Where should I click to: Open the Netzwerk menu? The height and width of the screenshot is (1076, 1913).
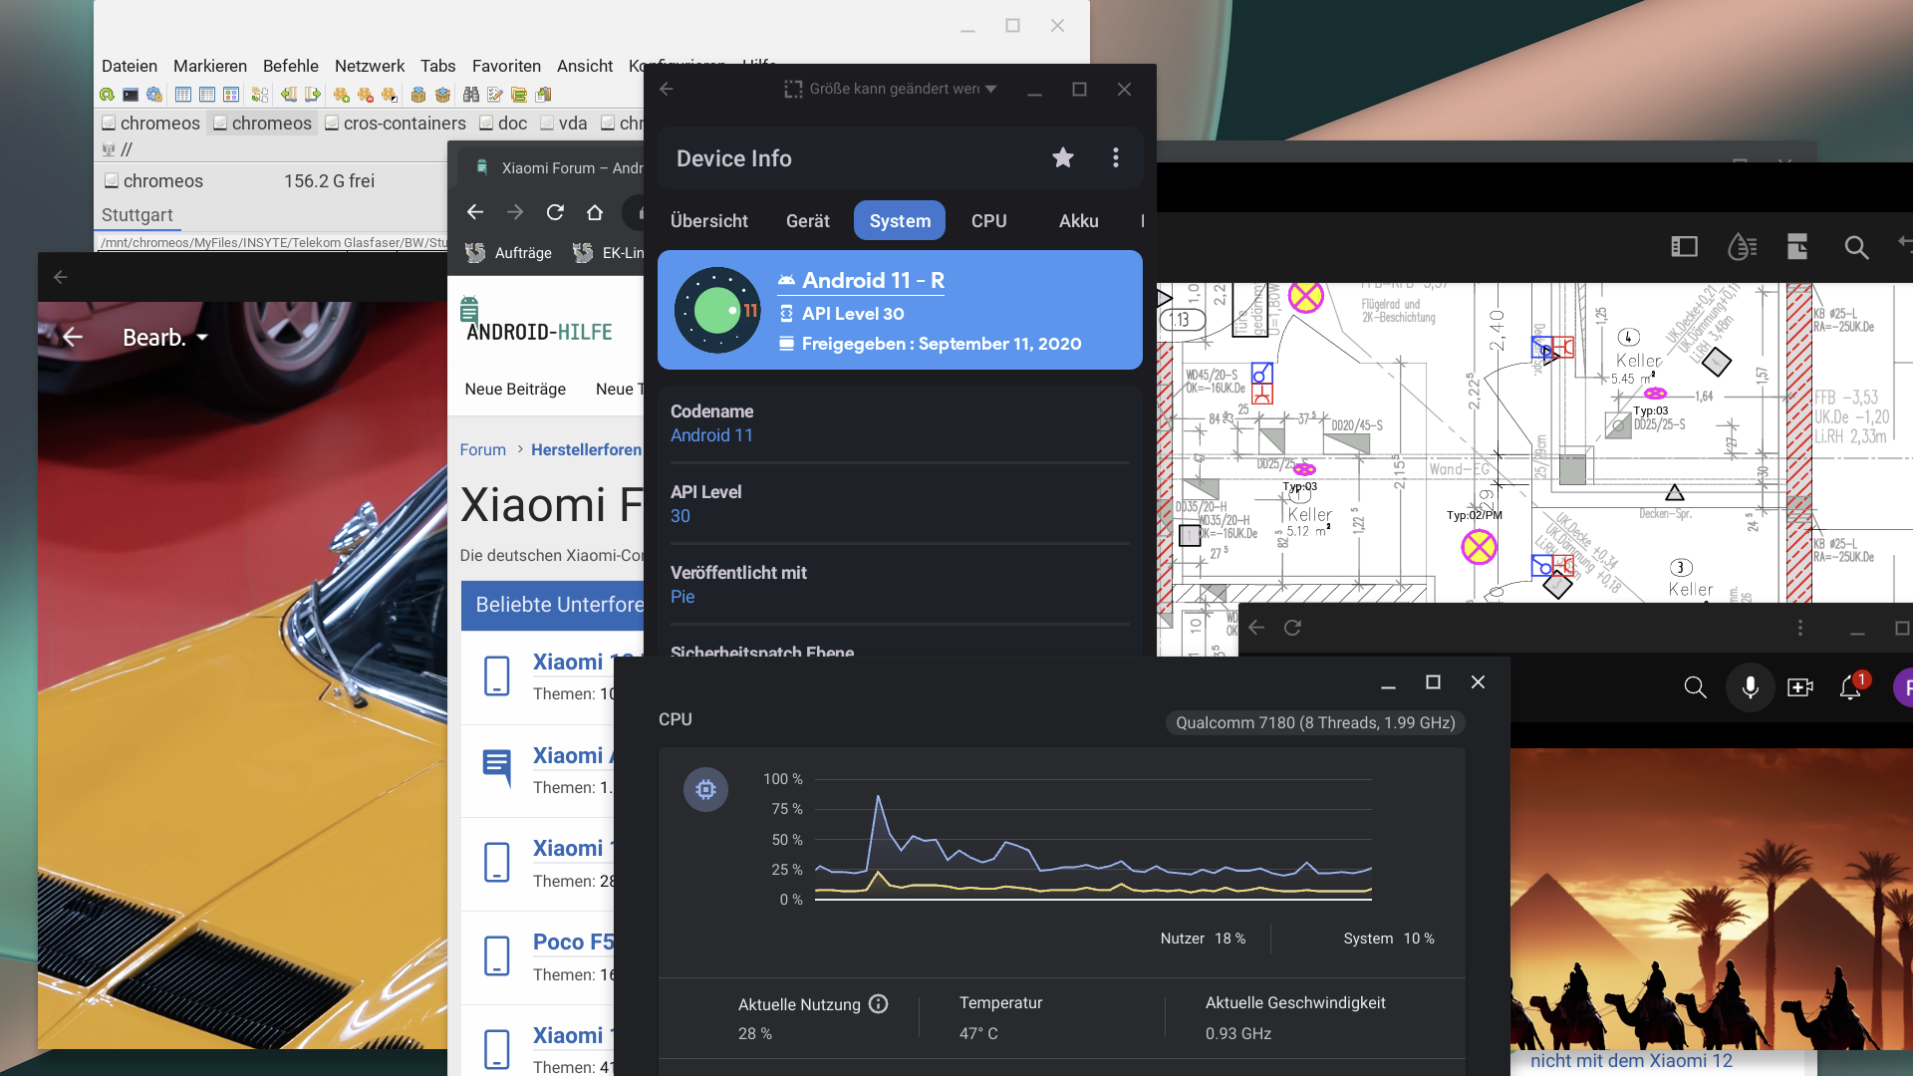coord(370,66)
